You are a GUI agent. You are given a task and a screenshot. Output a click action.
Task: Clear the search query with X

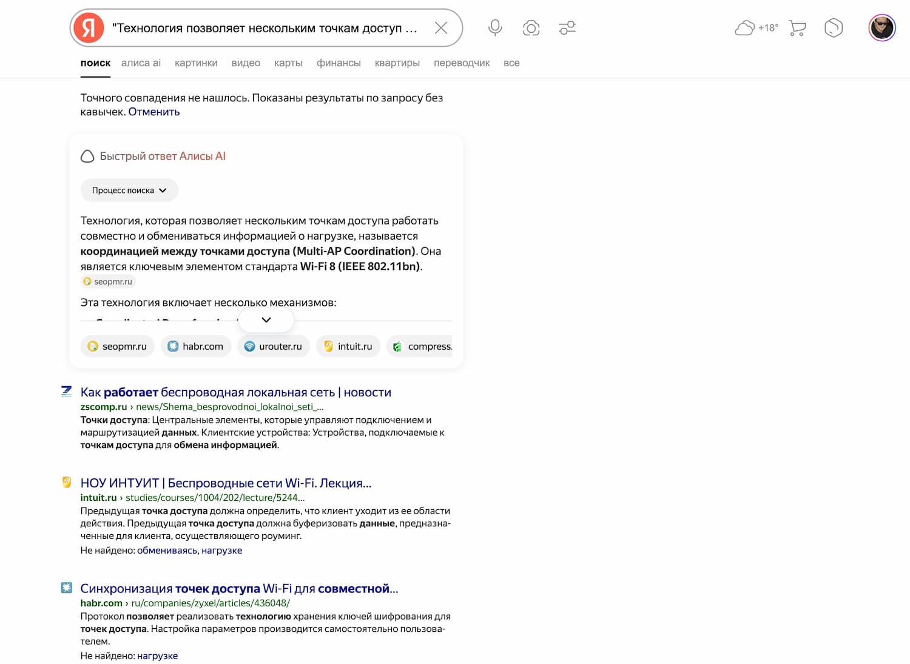(441, 28)
